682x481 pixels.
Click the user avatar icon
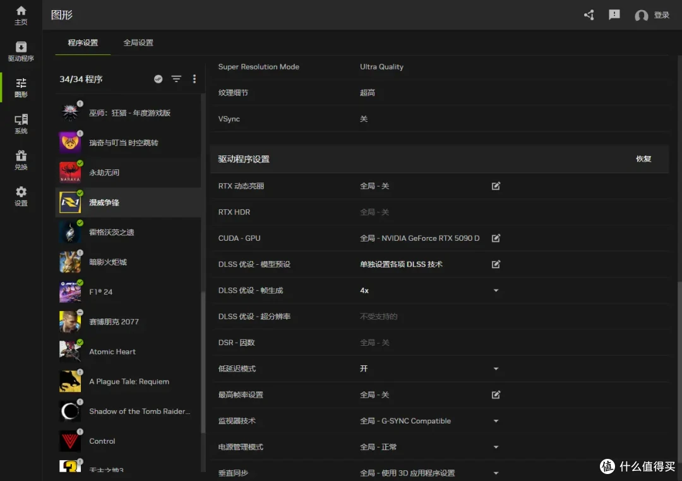pos(641,16)
